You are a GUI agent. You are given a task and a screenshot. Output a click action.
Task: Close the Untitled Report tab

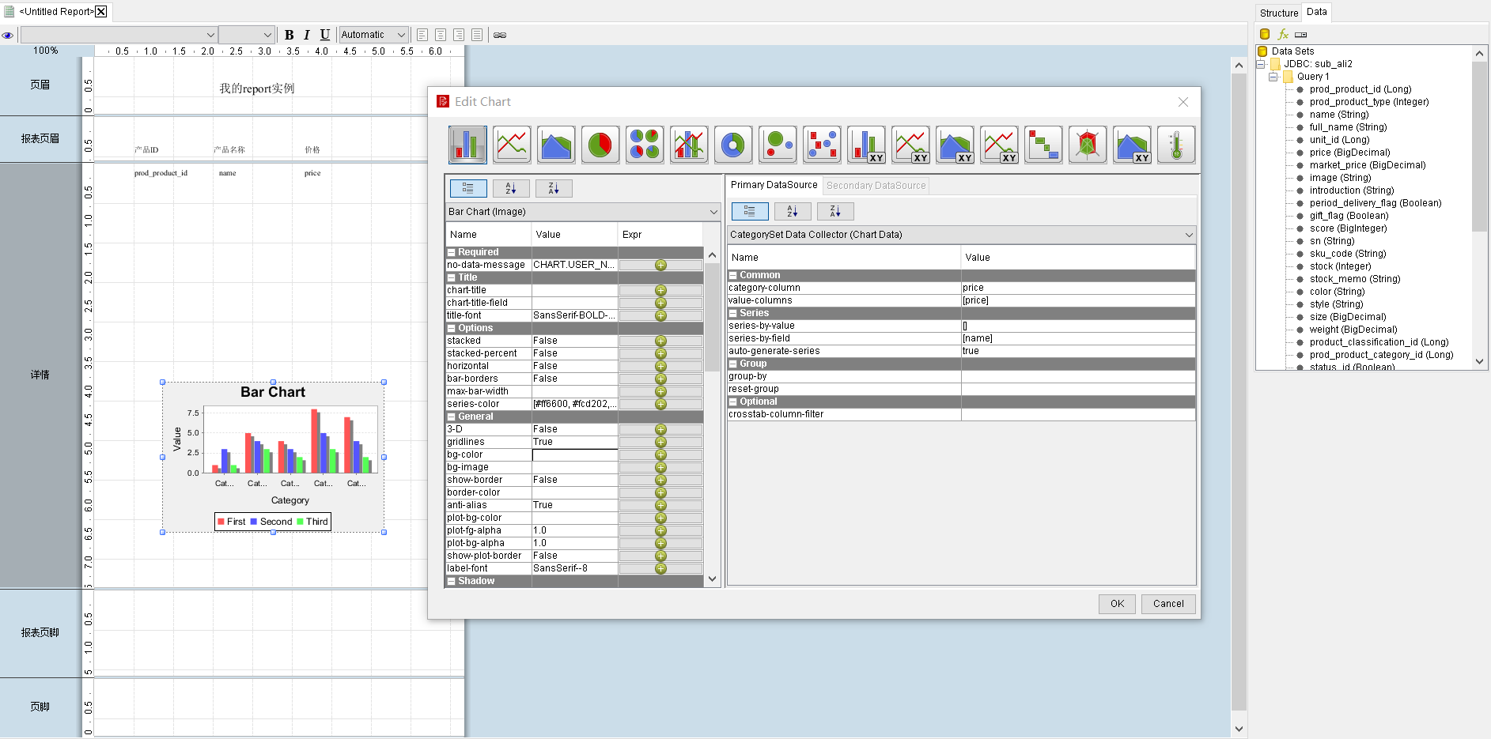click(101, 12)
